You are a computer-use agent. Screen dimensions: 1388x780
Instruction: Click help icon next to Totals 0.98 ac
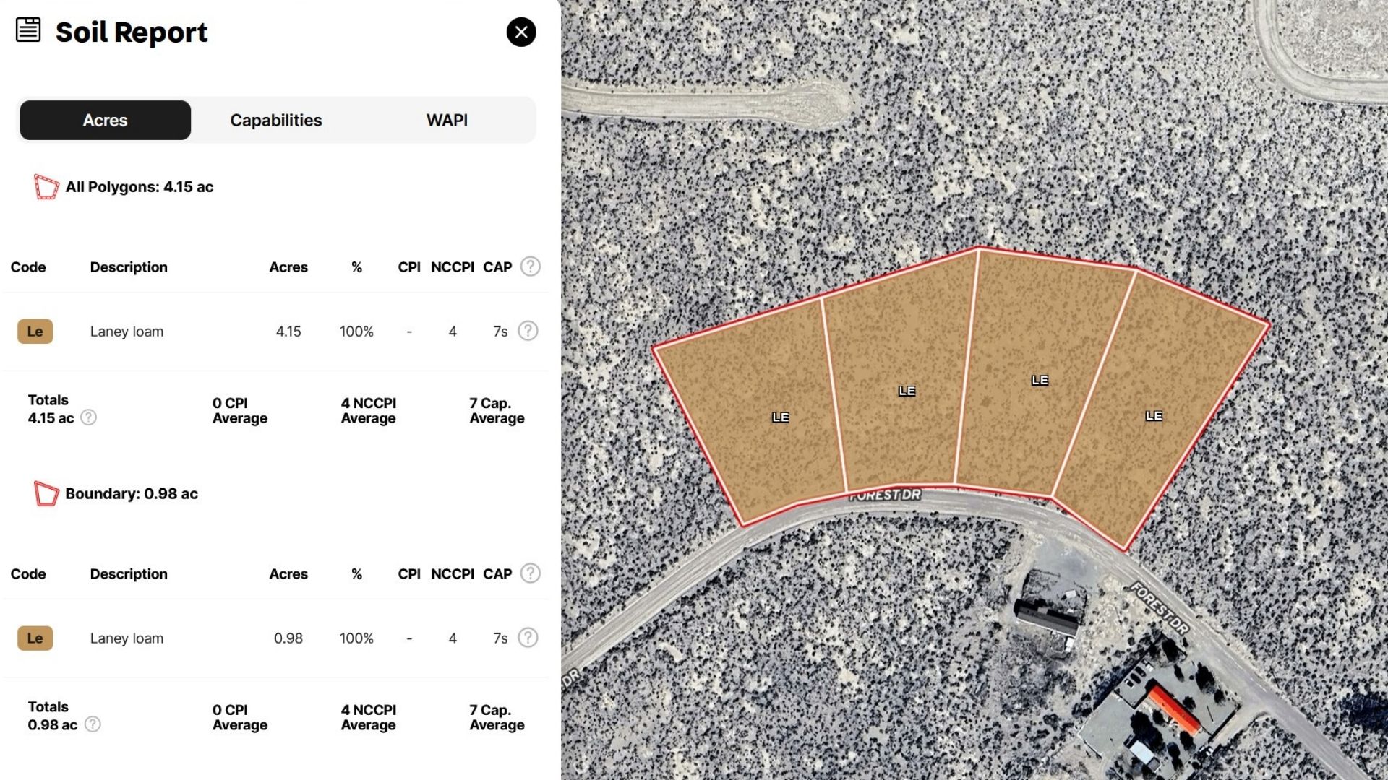(93, 724)
